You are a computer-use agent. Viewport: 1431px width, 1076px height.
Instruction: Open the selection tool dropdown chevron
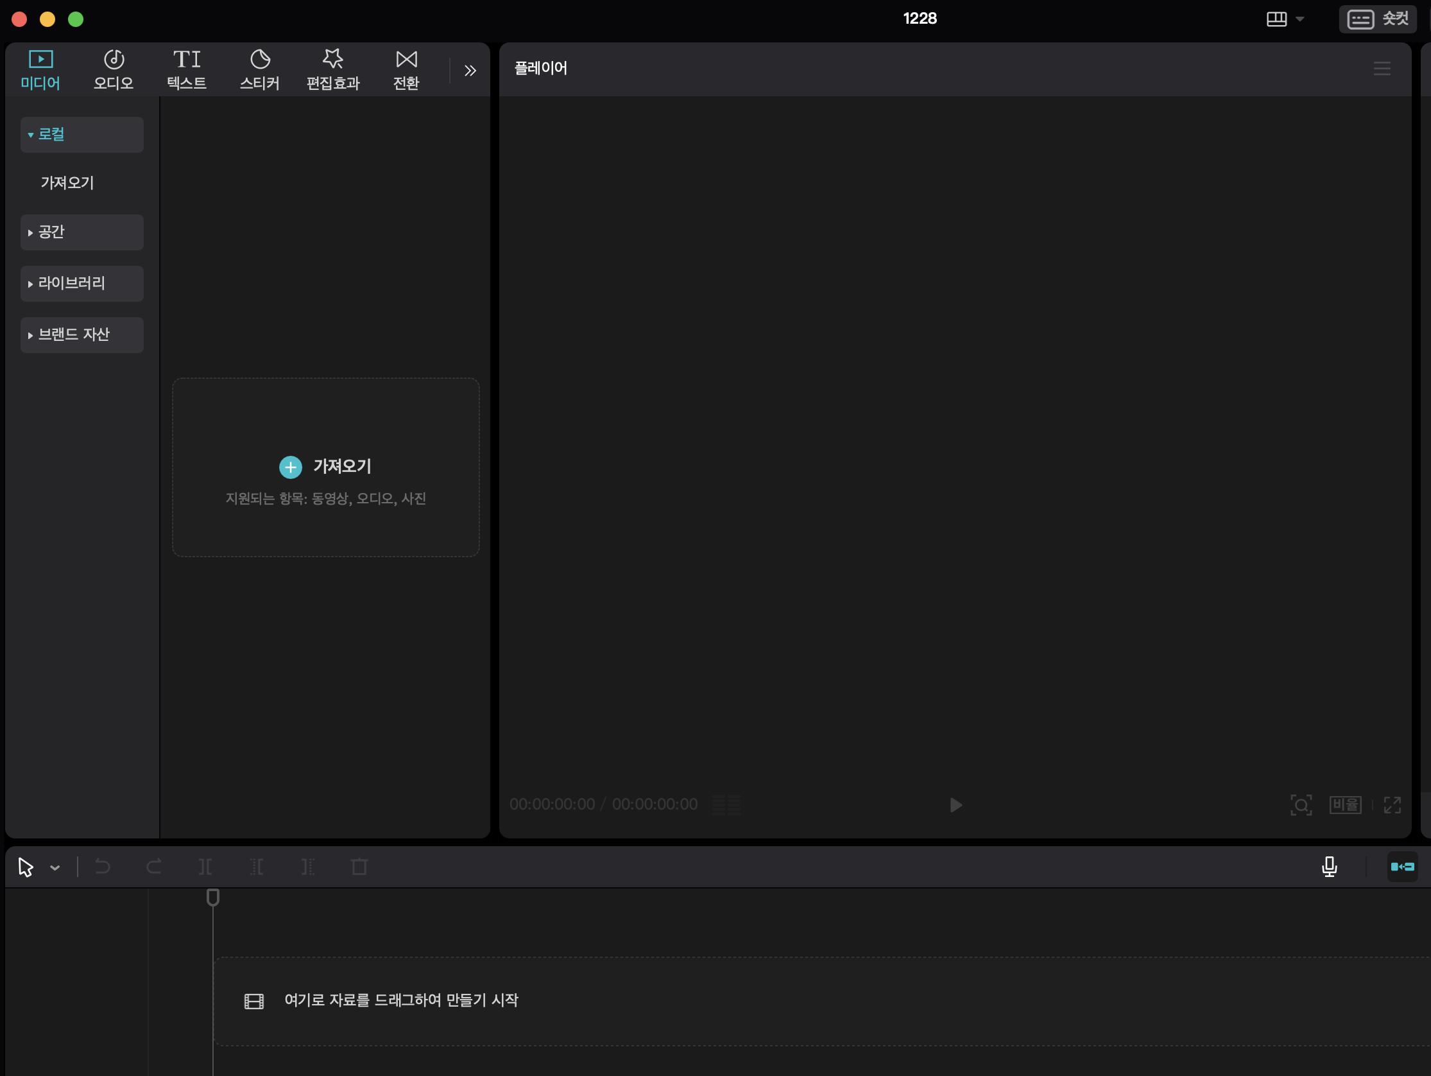[55, 867]
